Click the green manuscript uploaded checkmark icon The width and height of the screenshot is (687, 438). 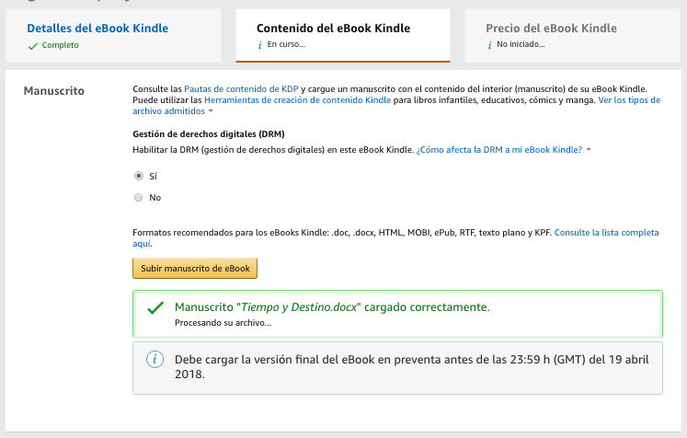click(x=155, y=307)
